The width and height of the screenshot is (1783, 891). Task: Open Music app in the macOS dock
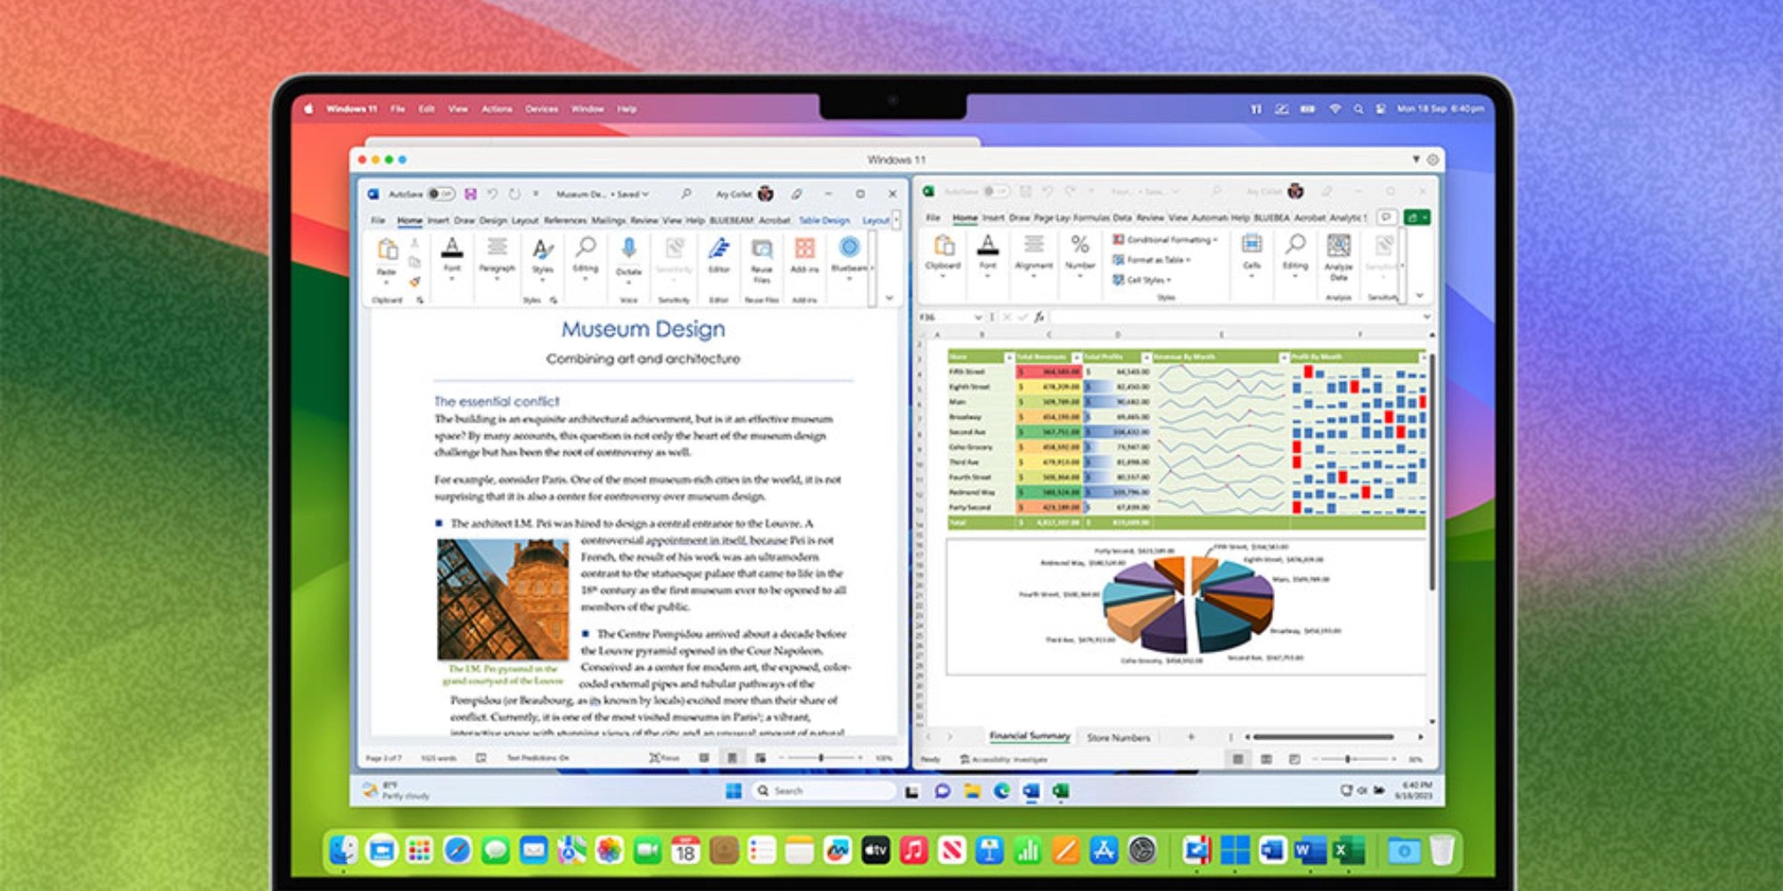coord(913,850)
